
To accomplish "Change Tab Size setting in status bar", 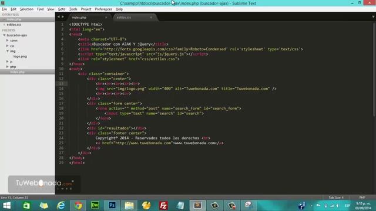I will [336, 198].
